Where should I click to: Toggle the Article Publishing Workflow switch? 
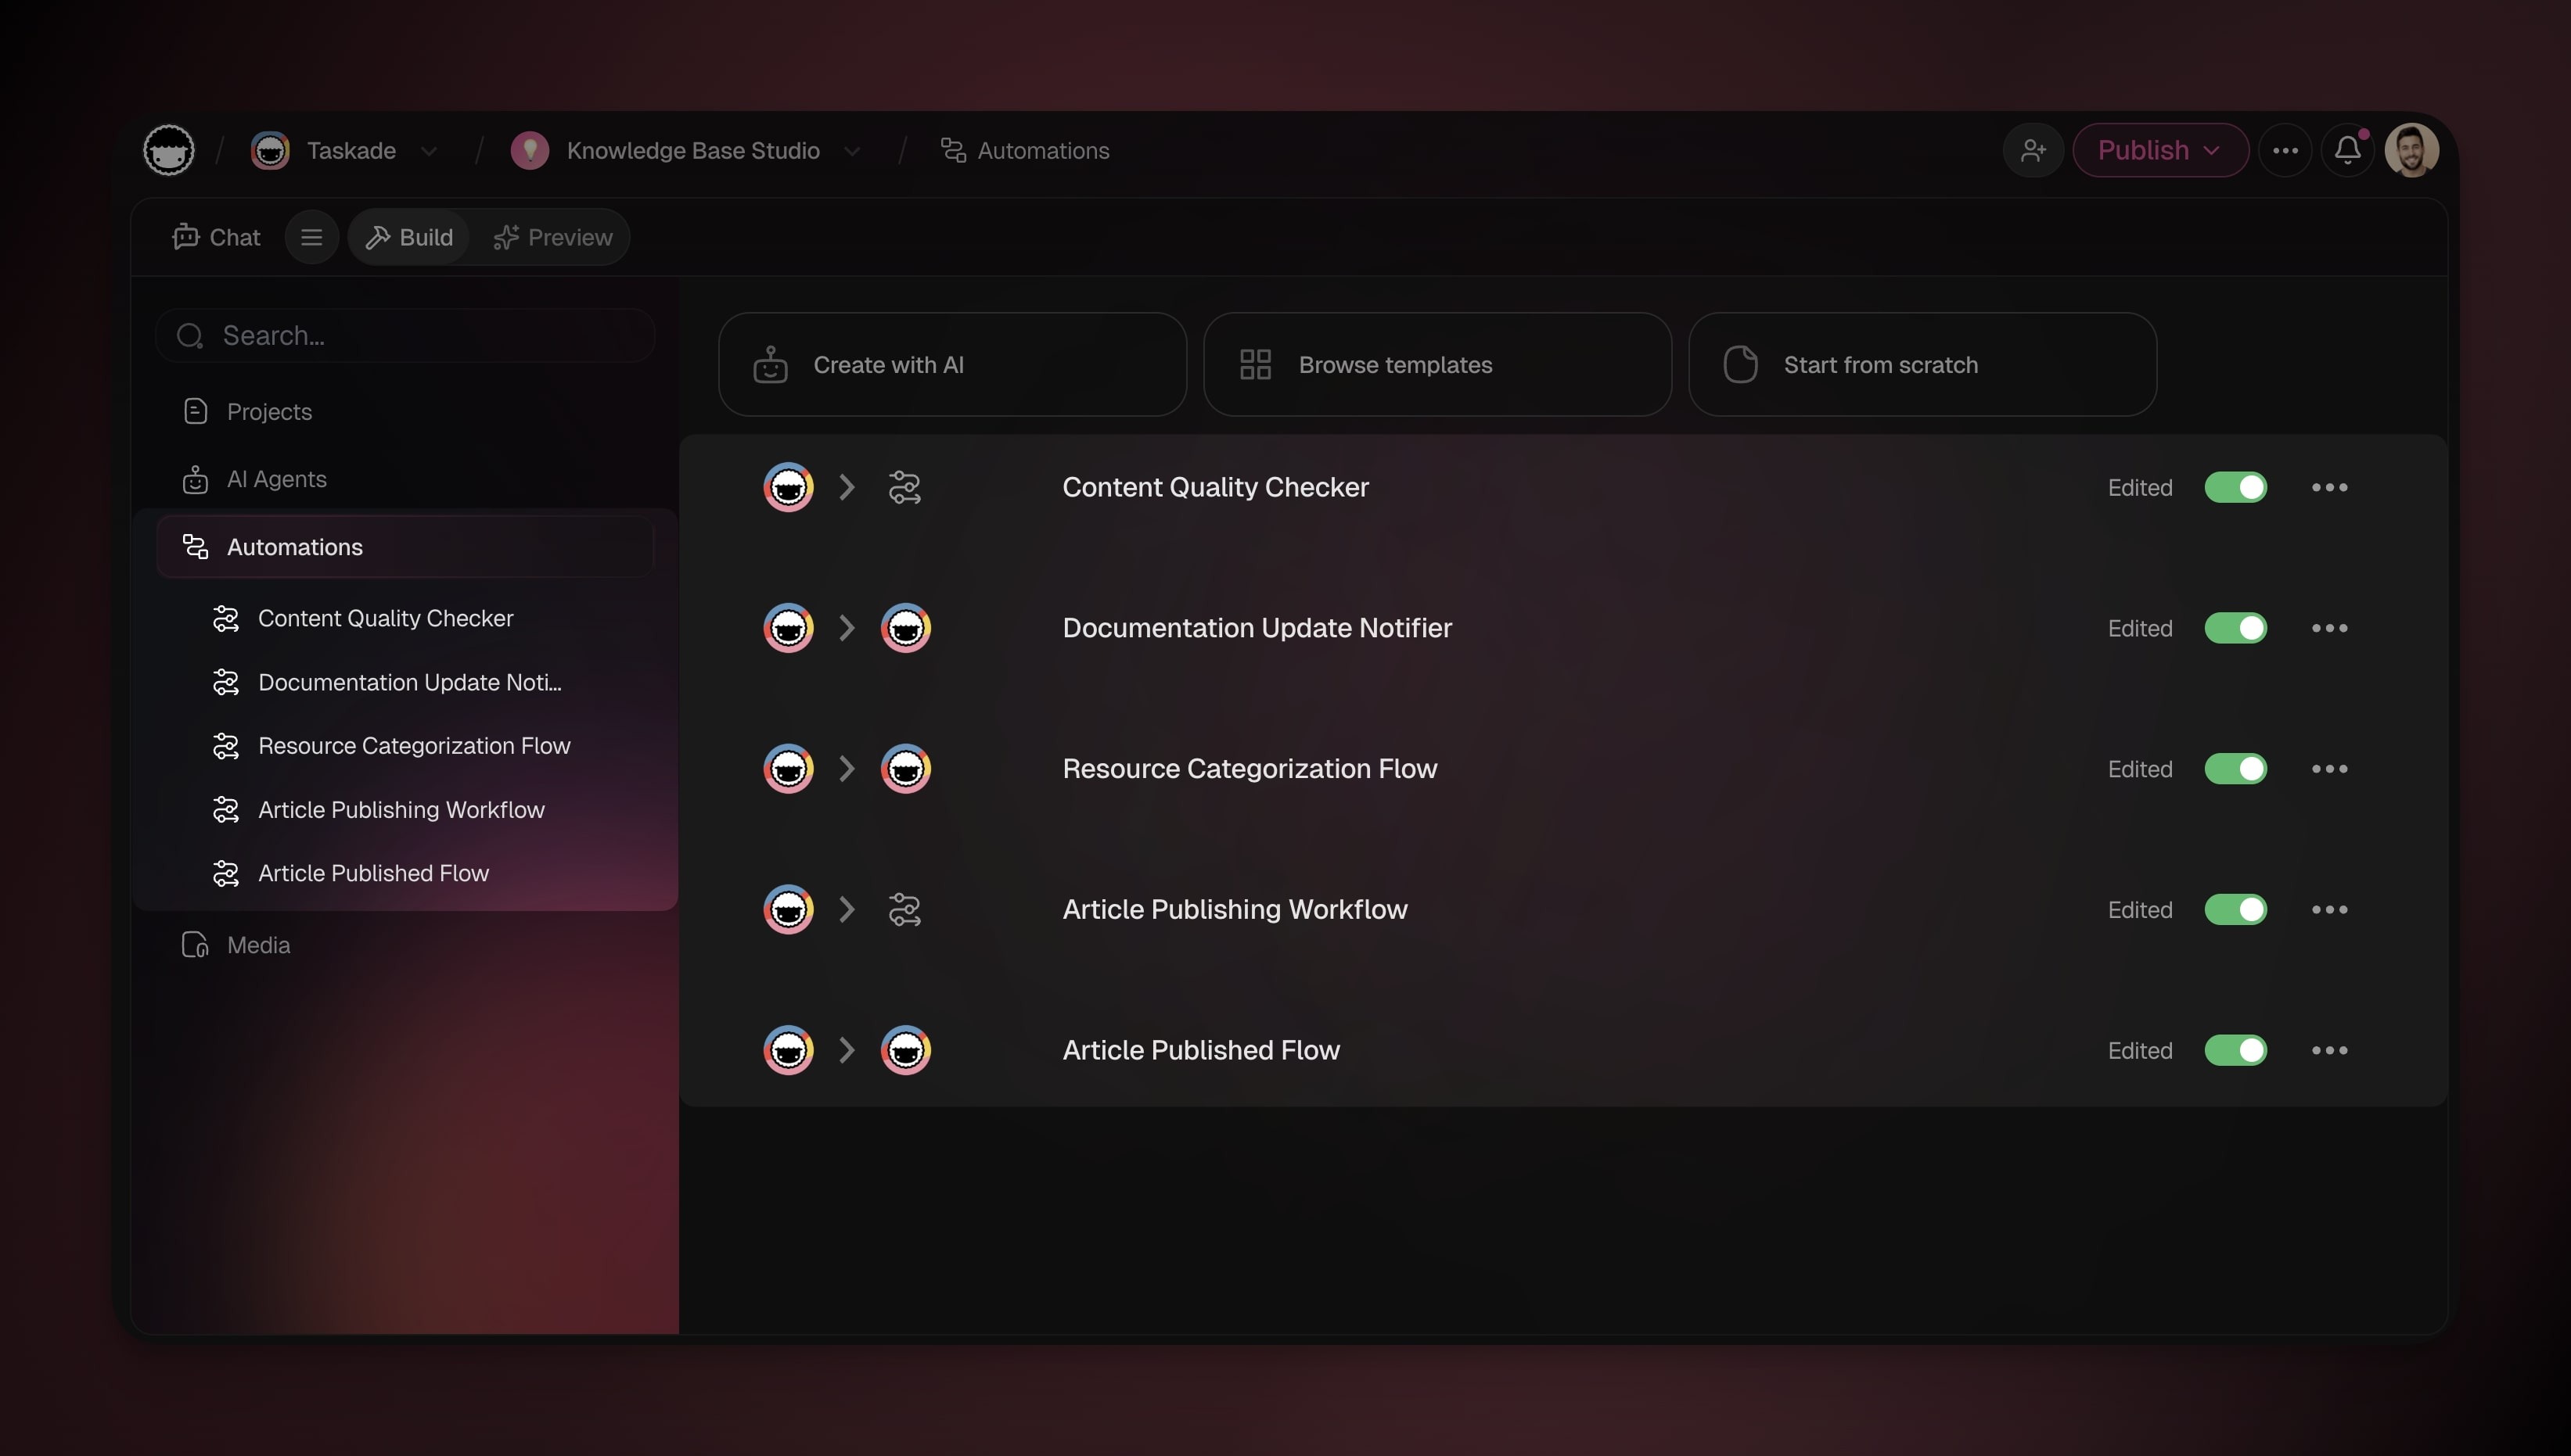tap(2235, 909)
